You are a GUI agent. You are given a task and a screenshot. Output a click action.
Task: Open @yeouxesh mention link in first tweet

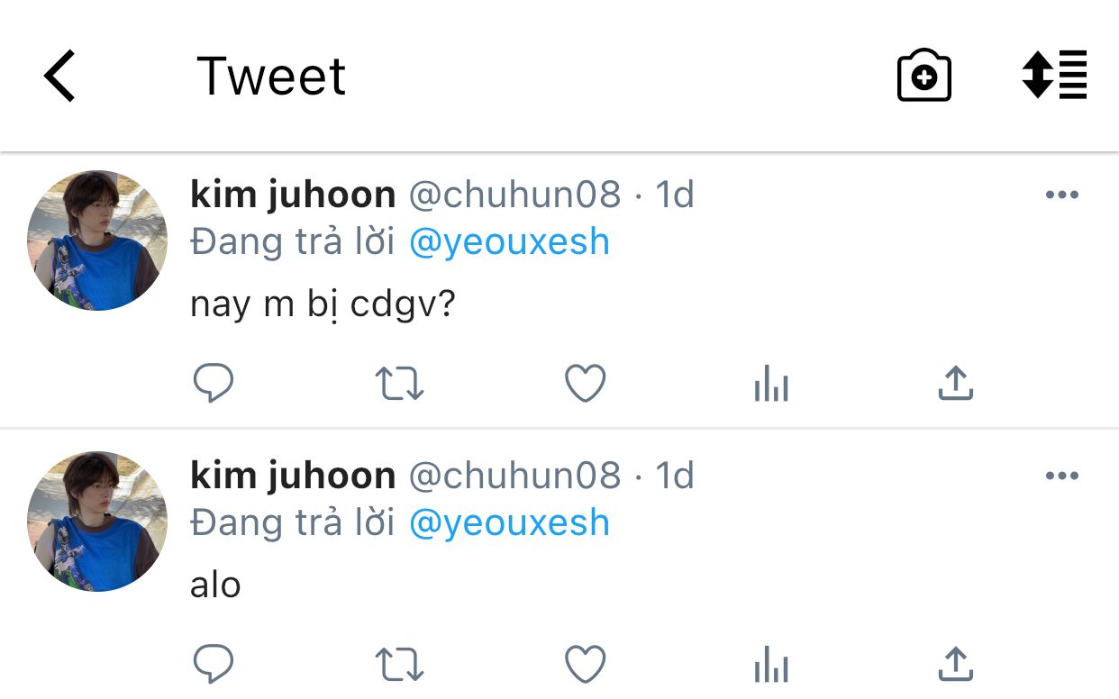(x=509, y=242)
